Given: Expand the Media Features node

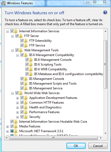Looking at the screenshot, I should [x=7, y=127].
